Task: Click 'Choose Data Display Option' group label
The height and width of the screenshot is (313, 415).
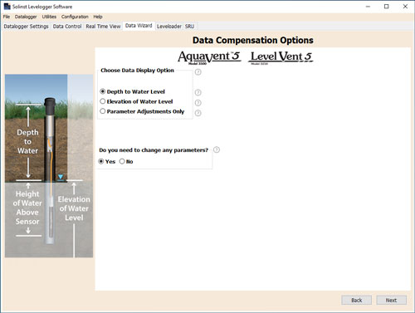Action: pyautogui.click(x=137, y=71)
